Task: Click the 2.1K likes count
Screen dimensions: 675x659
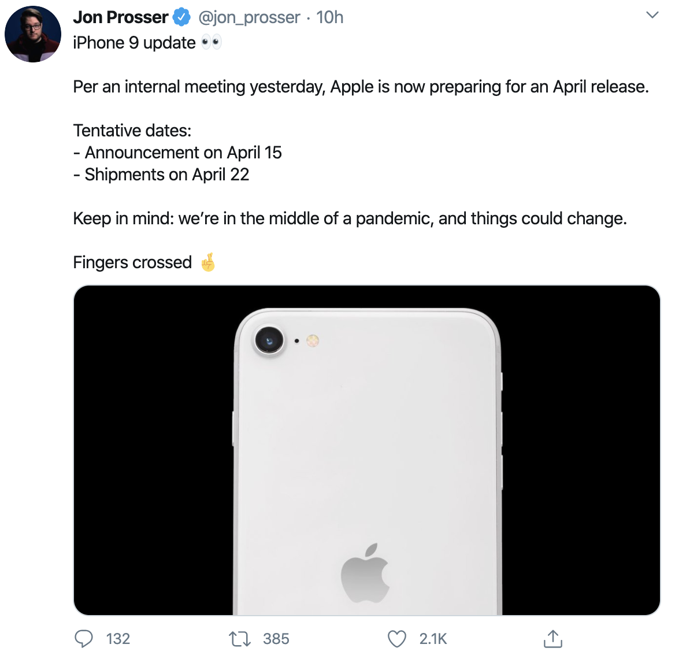Action: pos(433,639)
